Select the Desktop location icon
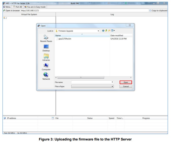This screenshot has height=142, width=171. pos(46,48)
